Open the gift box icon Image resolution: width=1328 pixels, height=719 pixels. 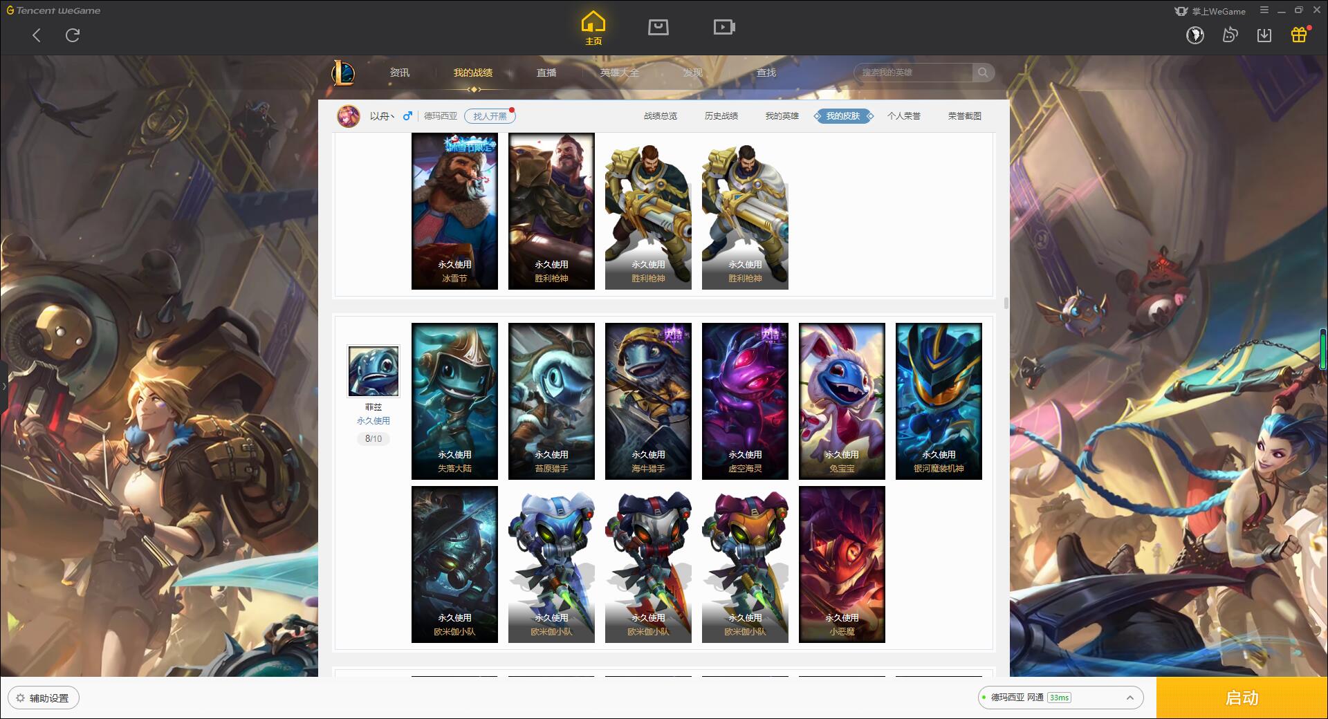click(x=1299, y=35)
